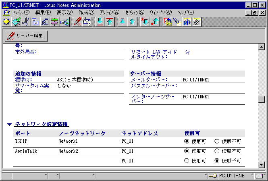The width and height of the screenshot is (268, 181).
Task: Click the Lotus Notes title bar application icon
Action: pos(6,5)
